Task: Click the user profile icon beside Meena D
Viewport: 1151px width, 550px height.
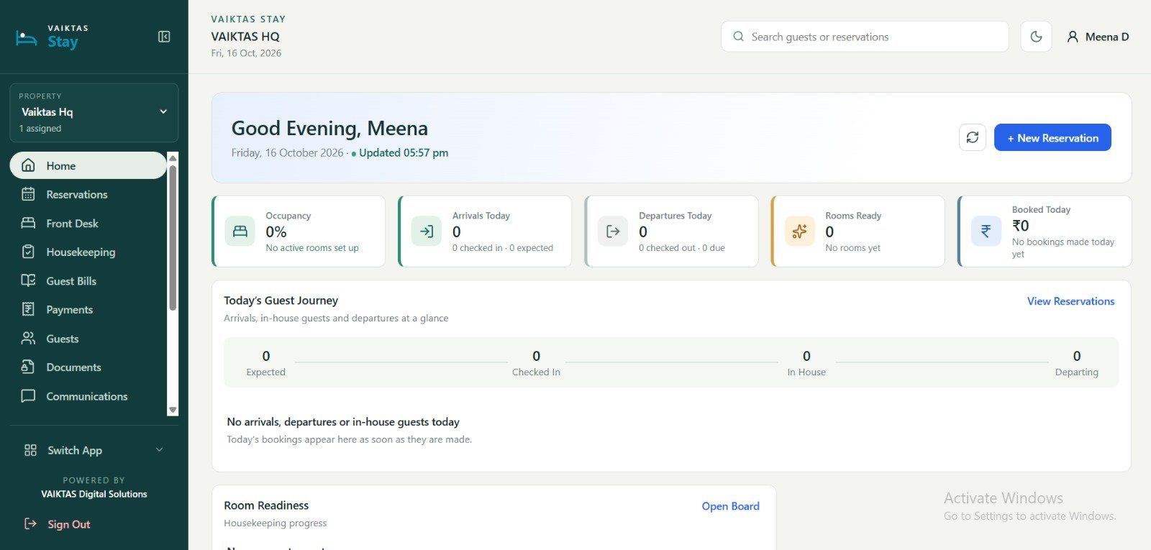Action: tap(1073, 37)
